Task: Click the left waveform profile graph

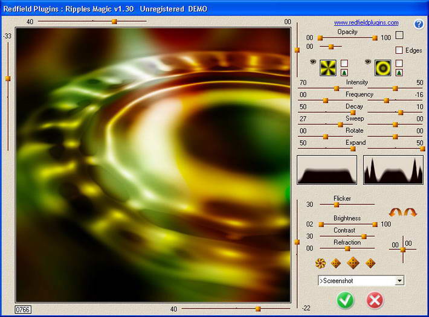Action: tap(327, 170)
